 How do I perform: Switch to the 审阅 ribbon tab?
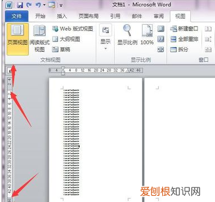pyautogui.click(x=159, y=16)
